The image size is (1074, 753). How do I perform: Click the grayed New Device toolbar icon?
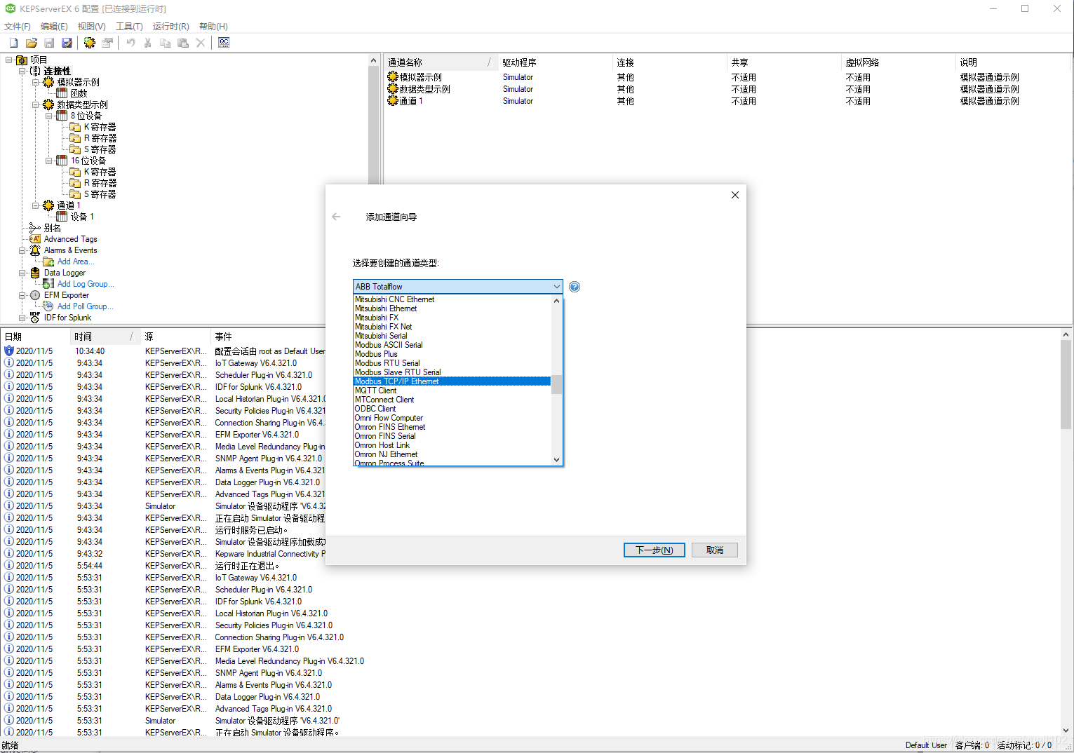click(x=107, y=43)
